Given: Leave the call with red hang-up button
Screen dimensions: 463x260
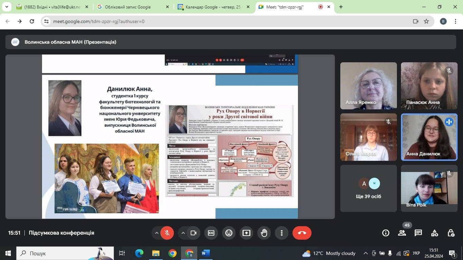Looking at the screenshot, I should click(302, 233).
